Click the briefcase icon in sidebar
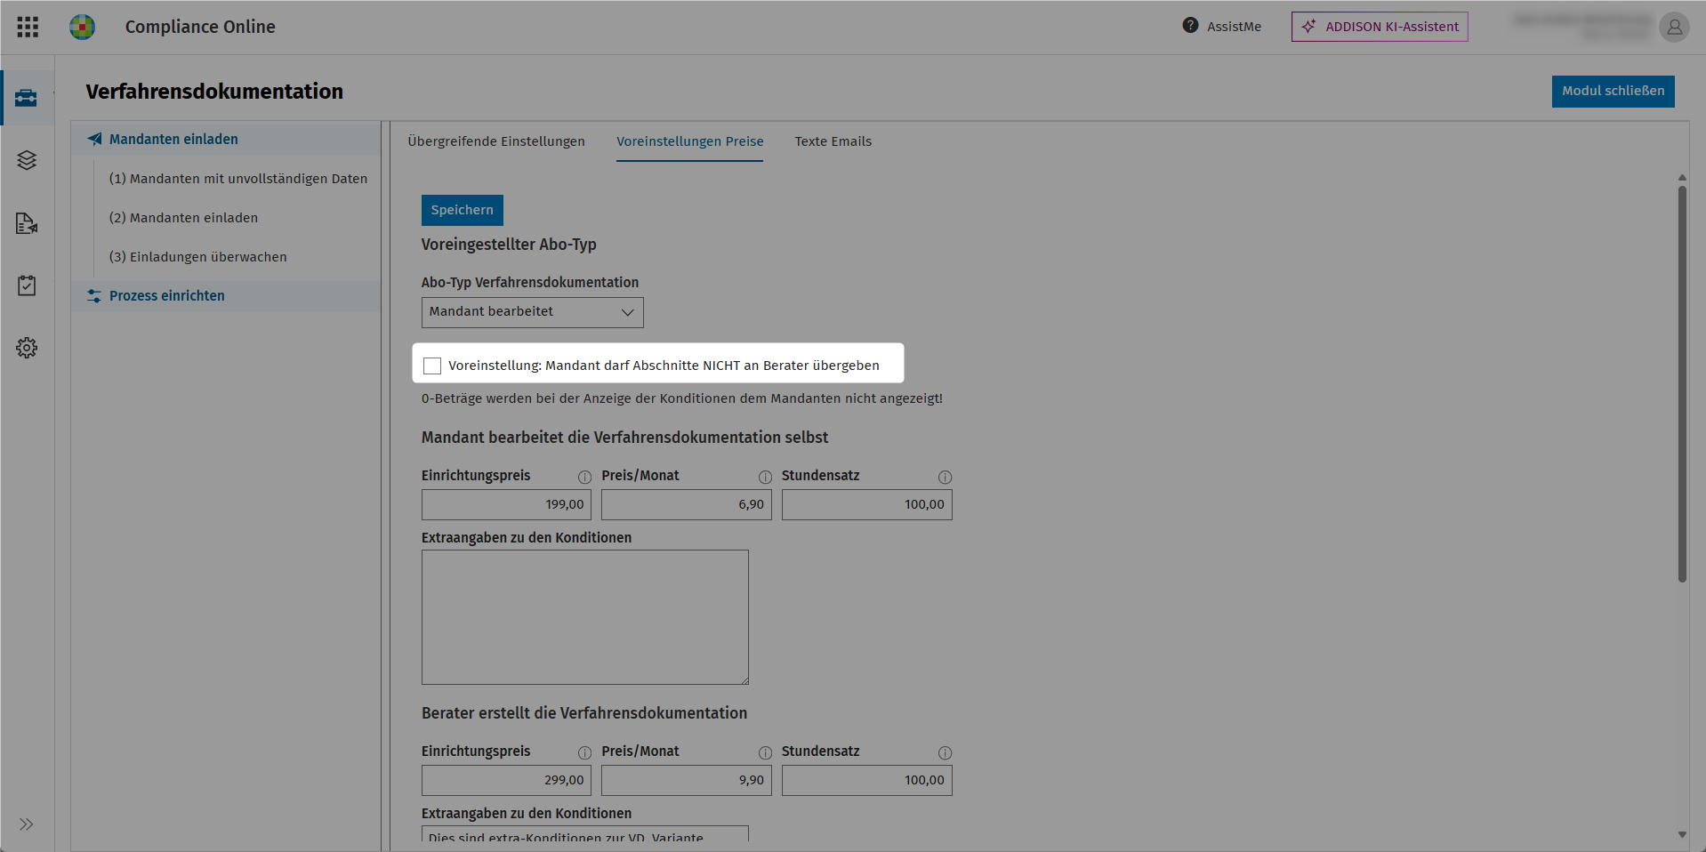1706x852 pixels. (27, 98)
